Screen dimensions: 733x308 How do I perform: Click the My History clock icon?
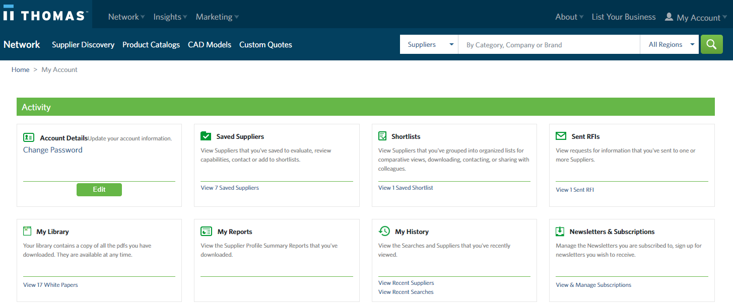pyautogui.click(x=384, y=231)
